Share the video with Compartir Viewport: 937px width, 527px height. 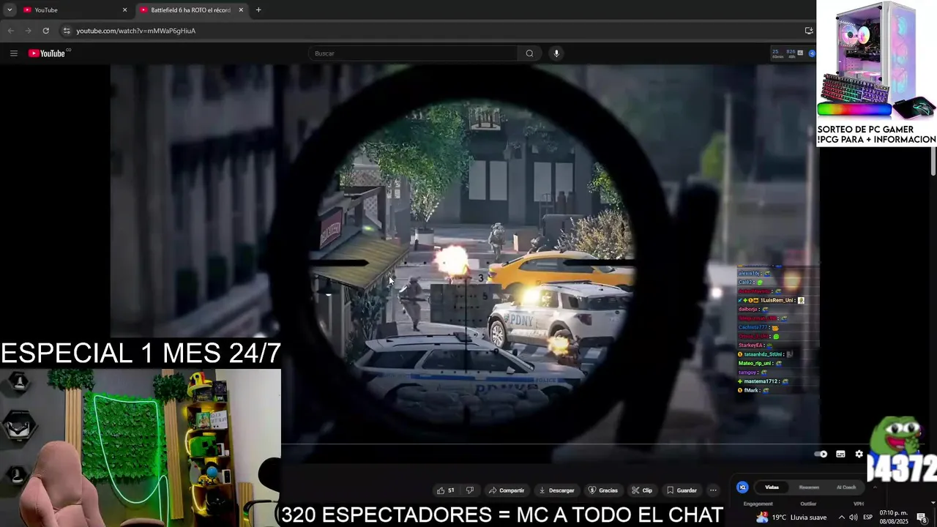click(507, 490)
